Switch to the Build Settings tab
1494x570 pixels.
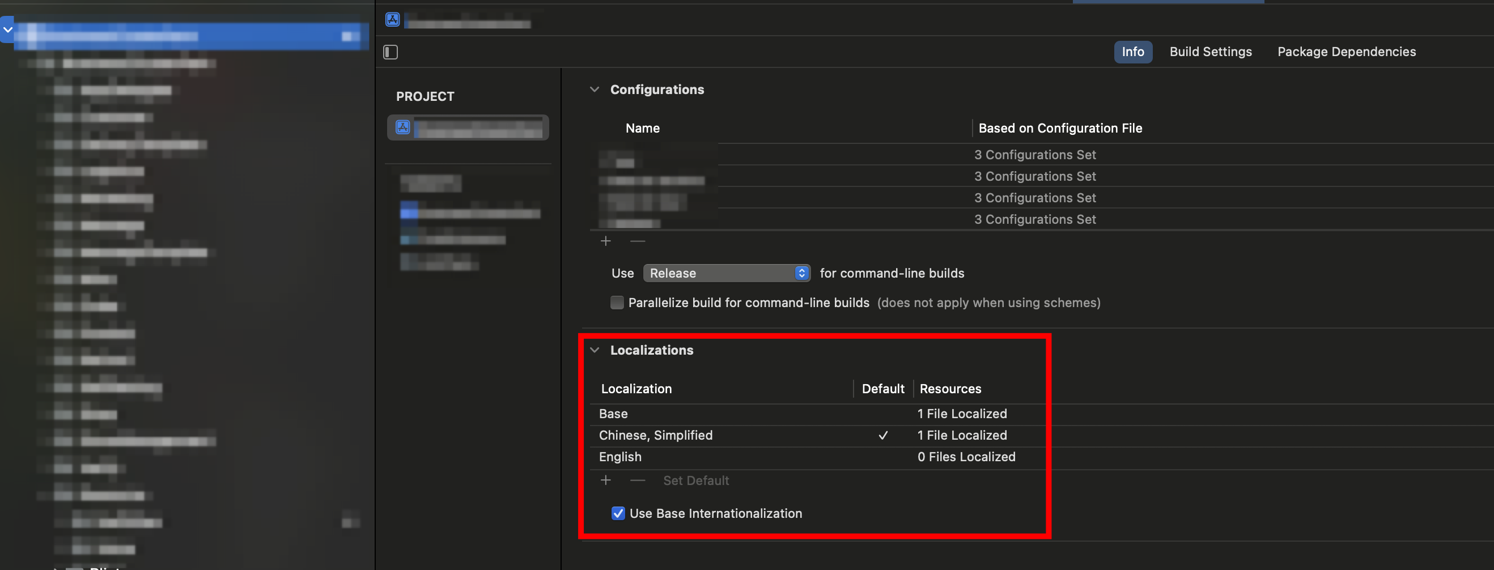pos(1211,52)
